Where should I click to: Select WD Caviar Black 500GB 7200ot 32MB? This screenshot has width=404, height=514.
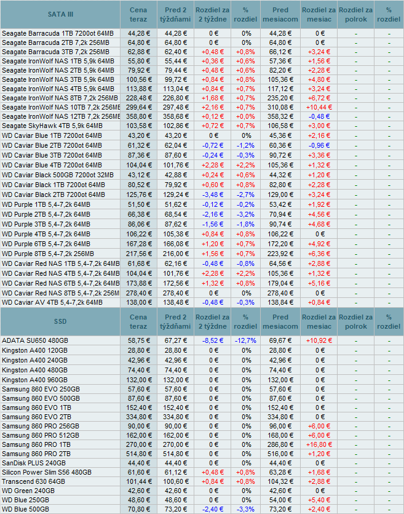58,175
